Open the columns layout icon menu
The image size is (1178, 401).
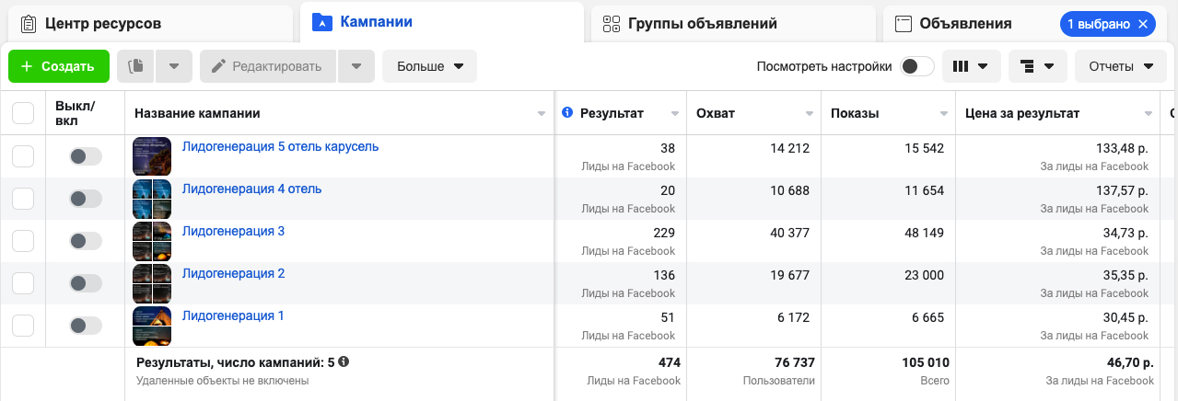click(x=971, y=66)
